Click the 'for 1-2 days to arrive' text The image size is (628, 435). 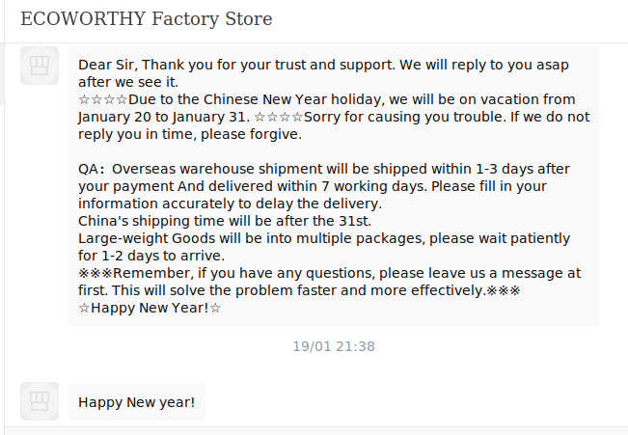click(x=151, y=256)
